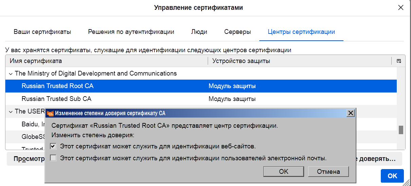Click blue OK button of Certificate Manager

pyautogui.click(x=392, y=176)
